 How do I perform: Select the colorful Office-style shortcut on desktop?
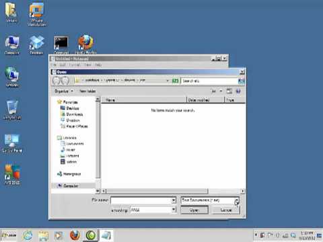(12, 174)
